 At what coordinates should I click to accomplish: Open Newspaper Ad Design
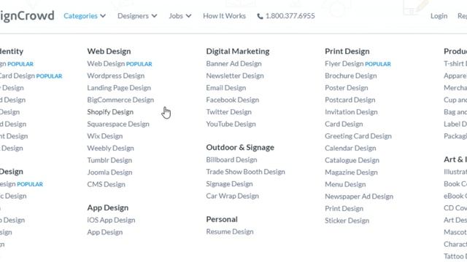pyautogui.click(x=359, y=196)
